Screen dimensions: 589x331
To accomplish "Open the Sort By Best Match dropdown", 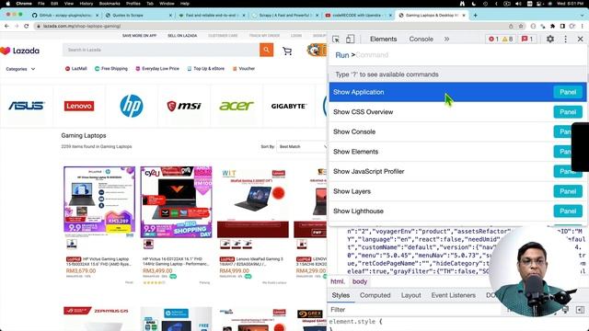I will [x=303, y=147].
